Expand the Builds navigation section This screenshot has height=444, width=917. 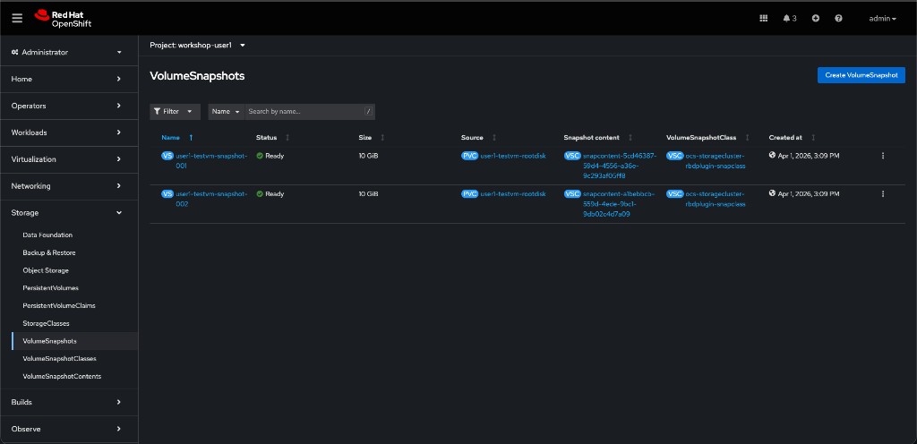pos(69,402)
